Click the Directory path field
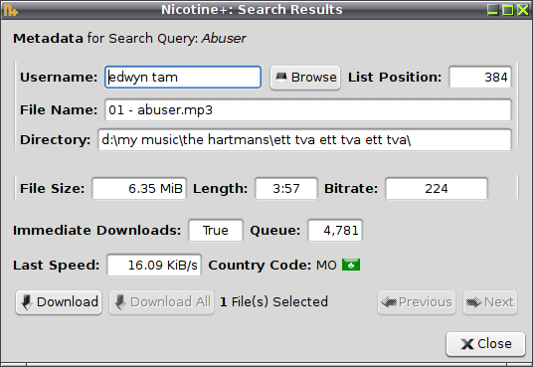Screen dimensions: 533x367 (x=304, y=139)
